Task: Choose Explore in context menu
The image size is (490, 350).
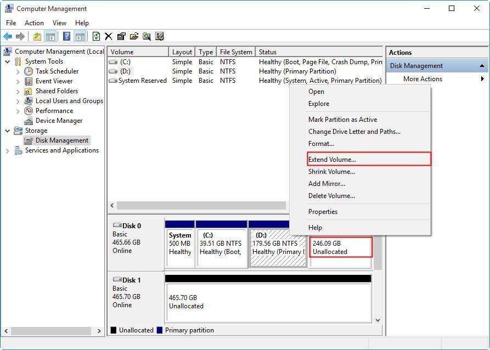Action: pos(360,104)
